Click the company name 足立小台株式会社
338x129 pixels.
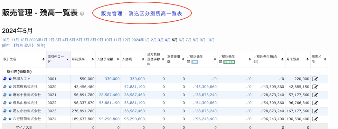[27, 111]
